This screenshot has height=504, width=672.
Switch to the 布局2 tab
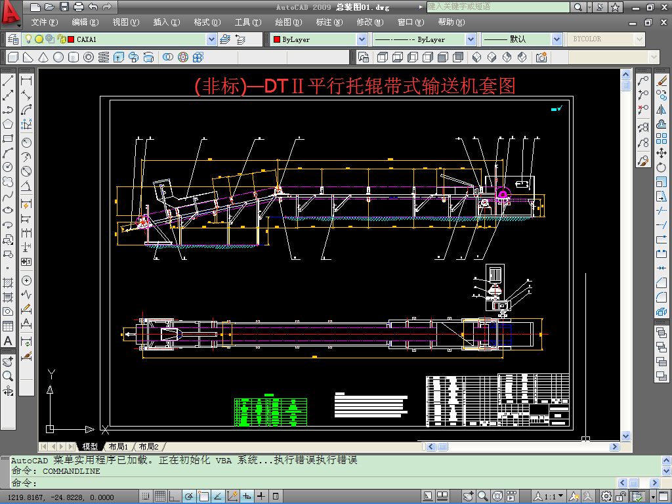coord(149,446)
